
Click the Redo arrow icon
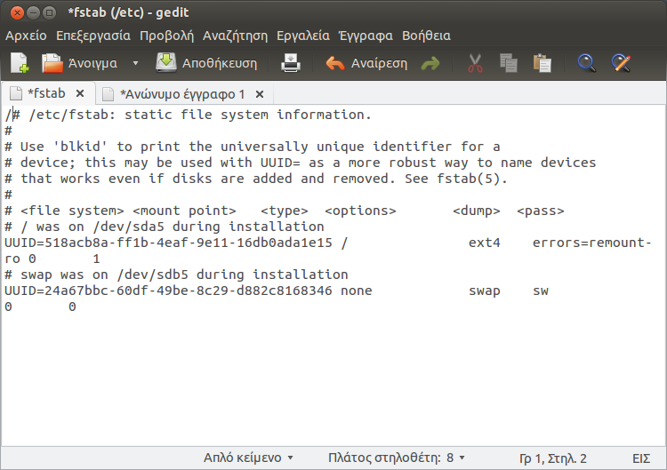[x=430, y=64]
